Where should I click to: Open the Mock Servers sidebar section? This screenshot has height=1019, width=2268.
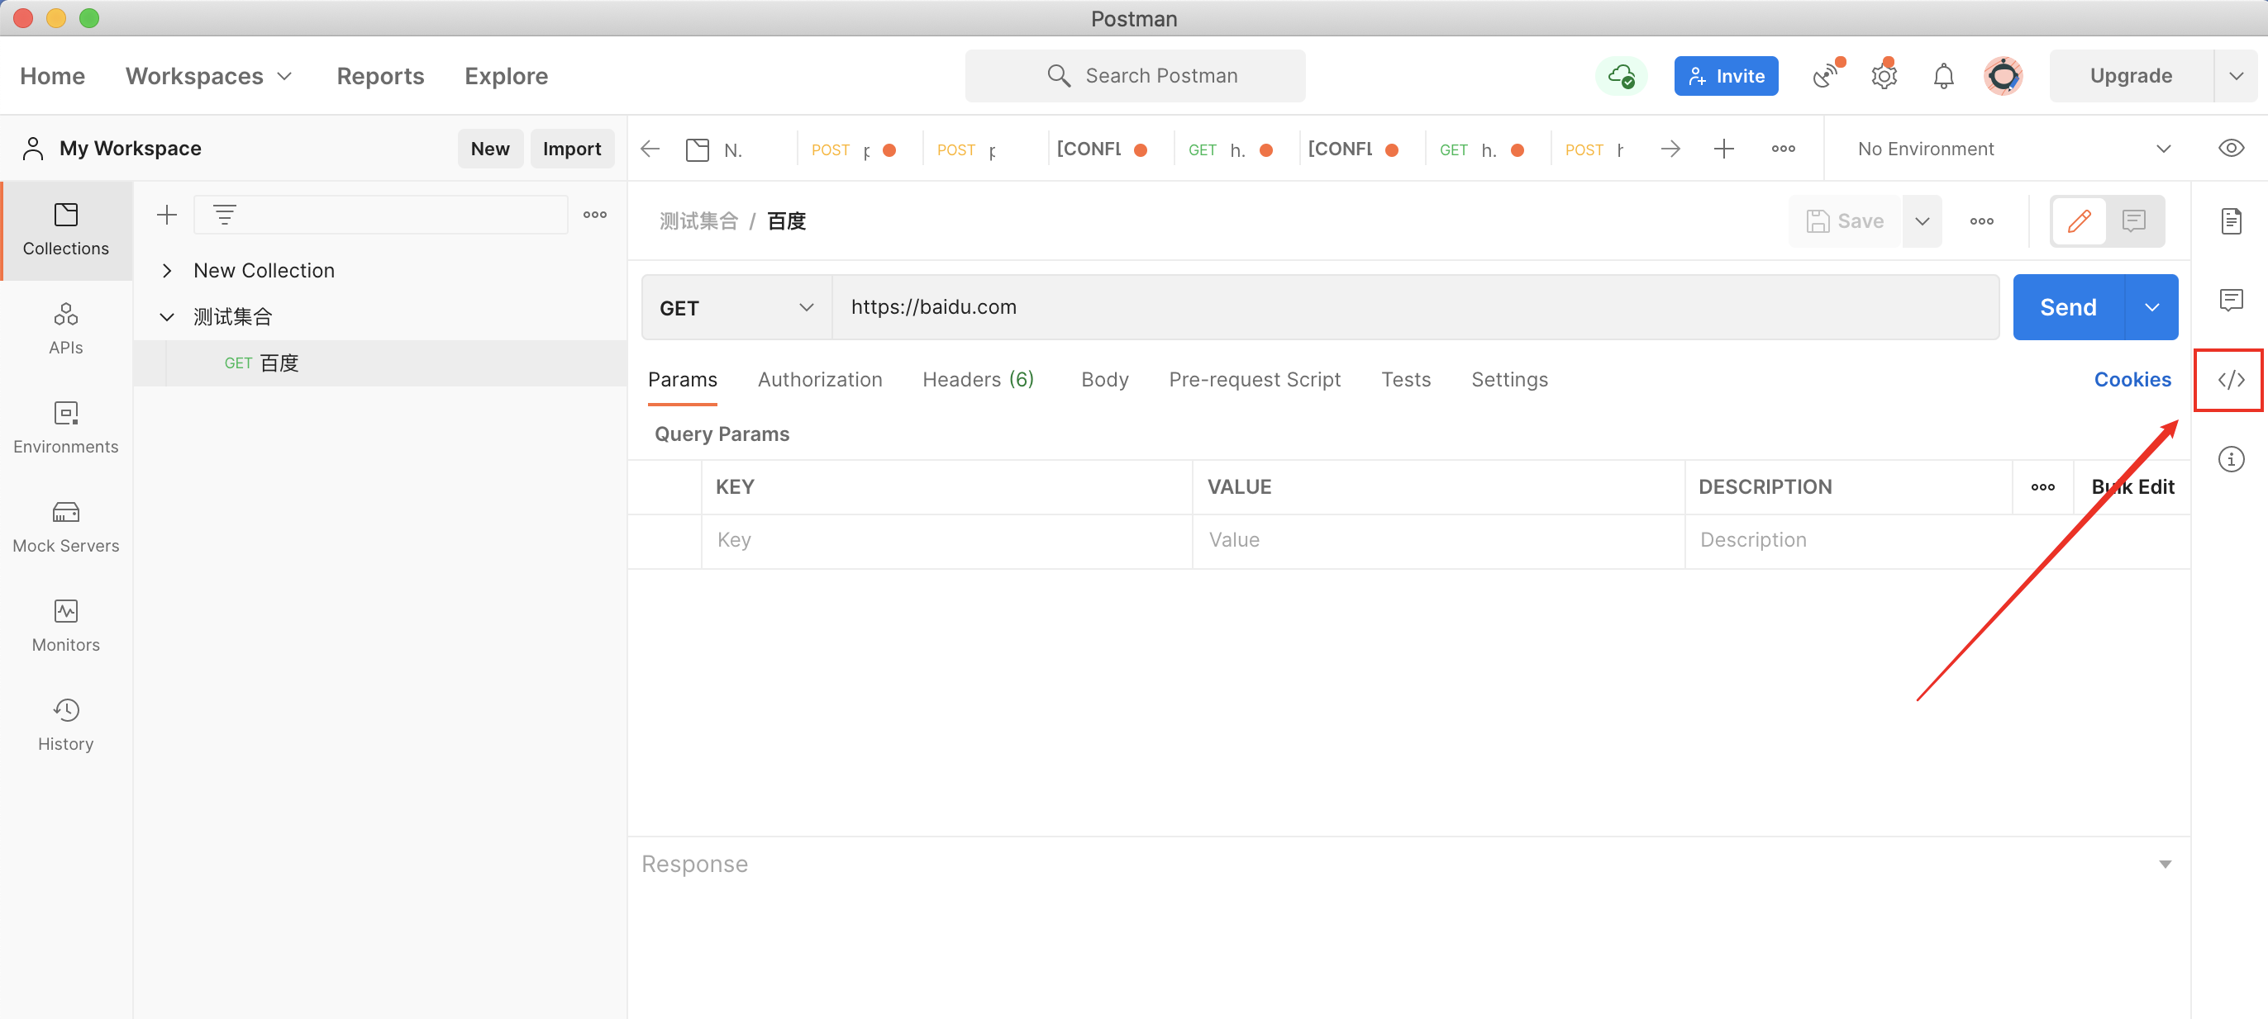pyautogui.click(x=66, y=527)
